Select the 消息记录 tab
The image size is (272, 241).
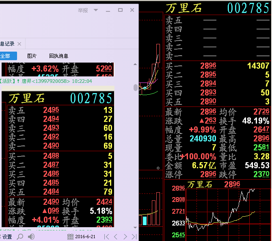coord(7,44)
